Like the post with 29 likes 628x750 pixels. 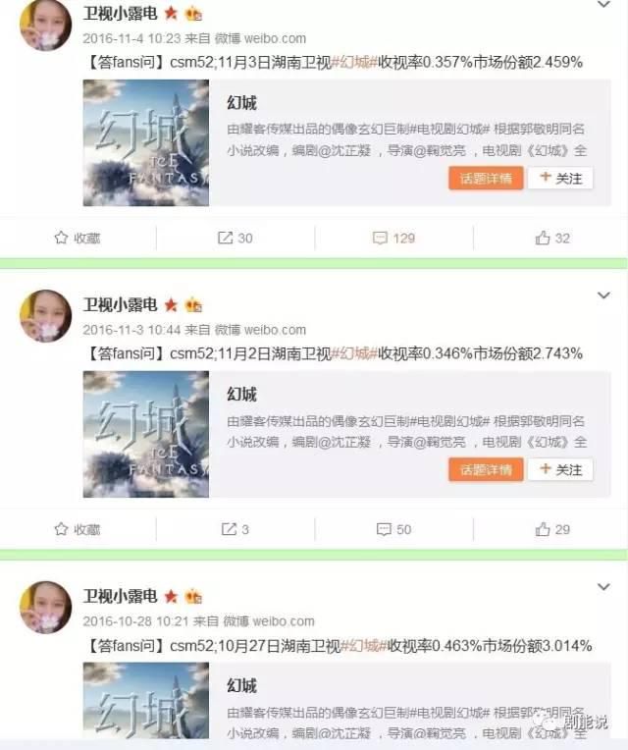552,529
